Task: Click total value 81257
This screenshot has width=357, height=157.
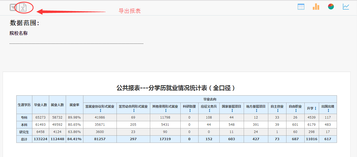Action: pyautogui.click(x=100, y=139)
